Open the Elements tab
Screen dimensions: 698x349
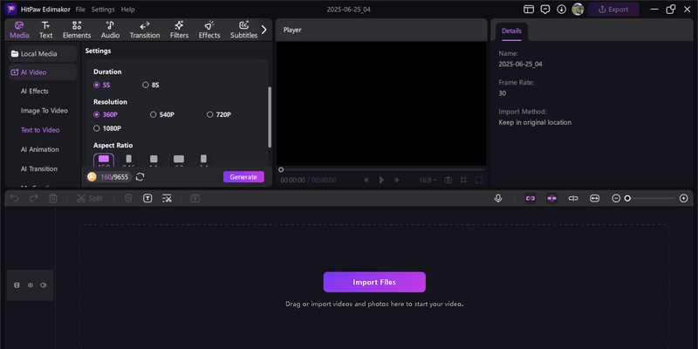pyautogui.click(x=77, y=30)
